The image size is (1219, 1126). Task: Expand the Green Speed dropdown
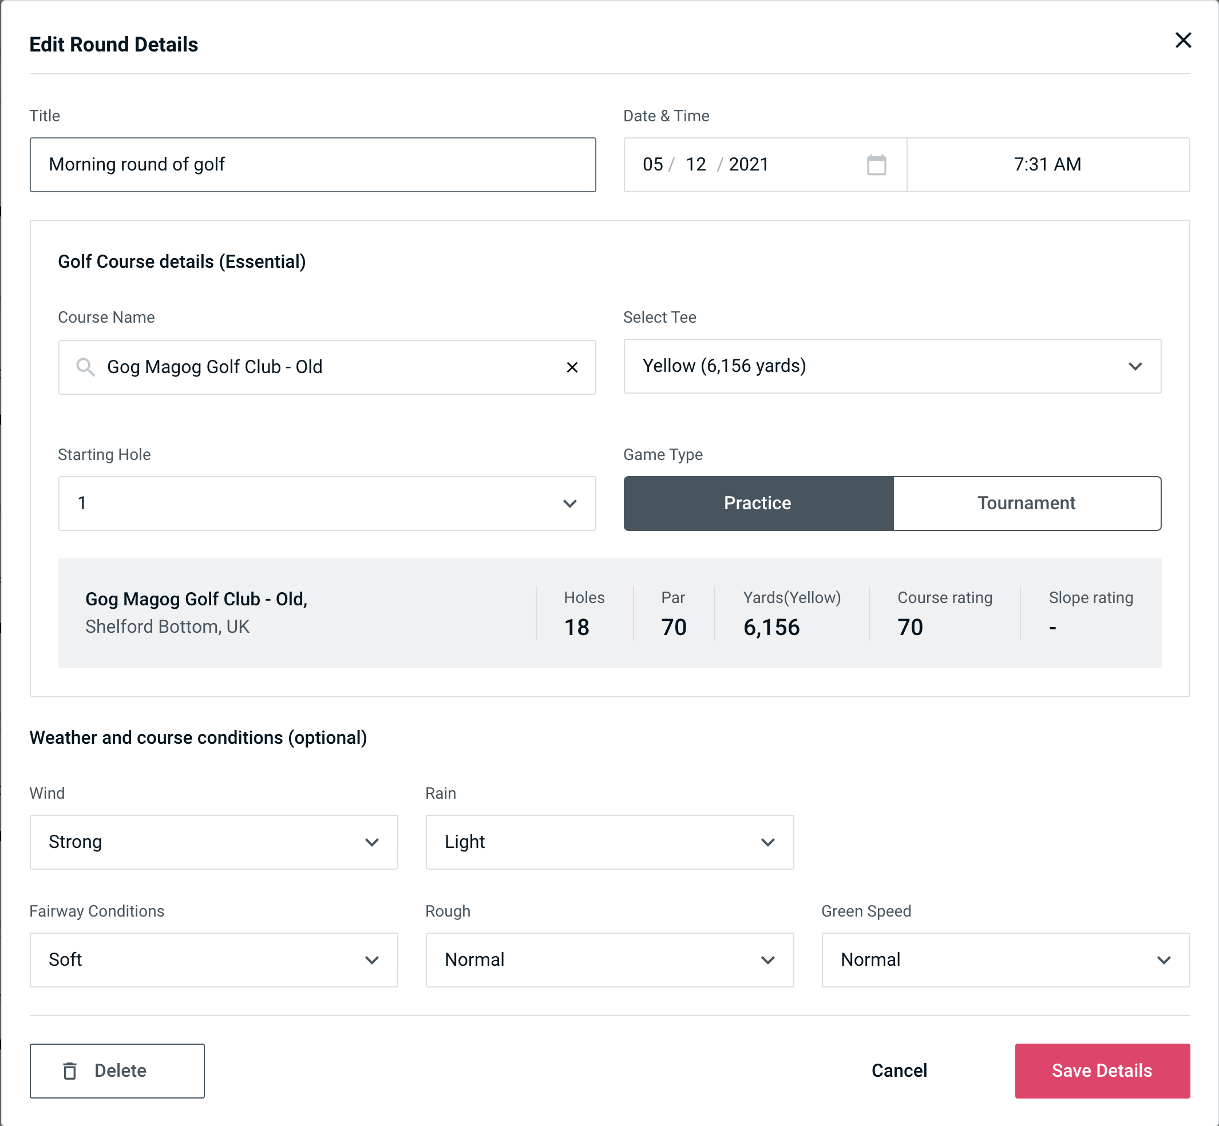click(1004, 961)
